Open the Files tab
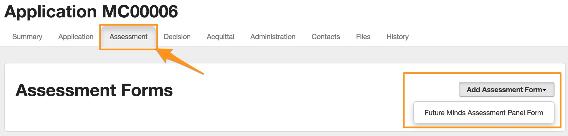This screenshot has width=568, height=136. [x=363, y=37]
